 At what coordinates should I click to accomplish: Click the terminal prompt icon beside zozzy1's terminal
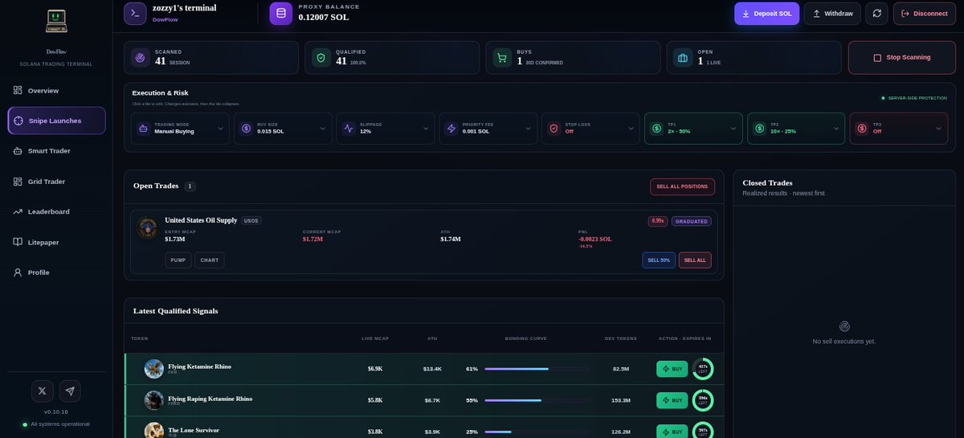tap(135, 14)
